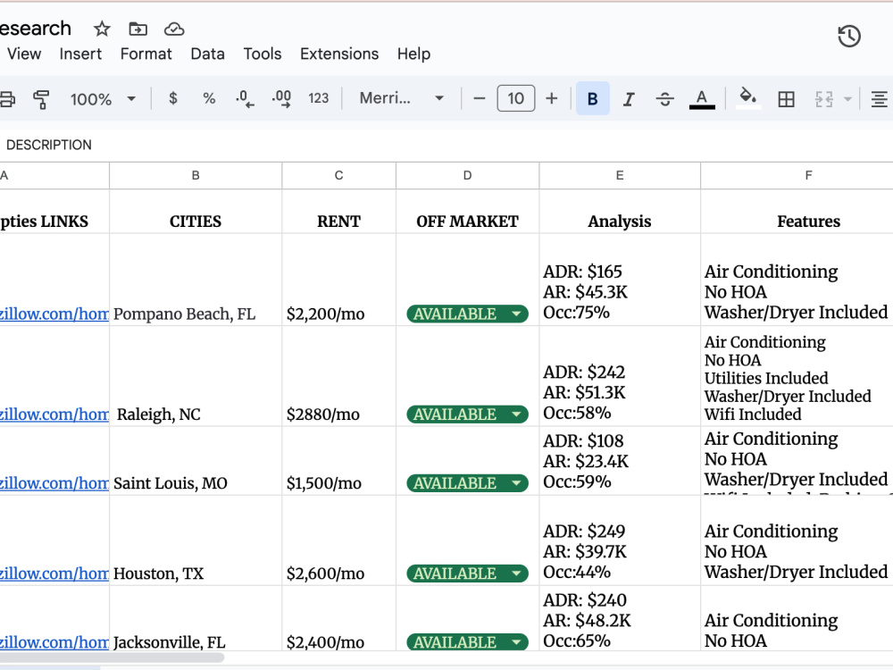893x670 pixels.
Task: Toggle strikethrough formatting
Action: pyautogui.click(x=664, y=99)
